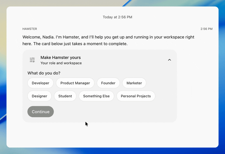Select Student as your role

65,96
